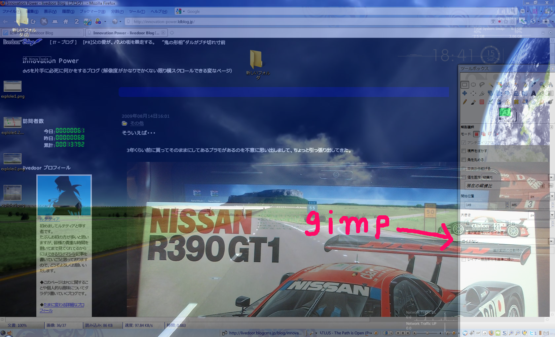Open the たまに変わる詳細なプロフィール link
Image resolution: width=555 pixels, height=337 pixels.
(62, 307)
